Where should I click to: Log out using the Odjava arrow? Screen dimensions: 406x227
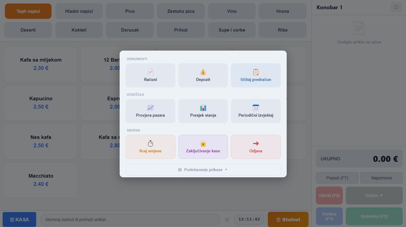[256, 147]
